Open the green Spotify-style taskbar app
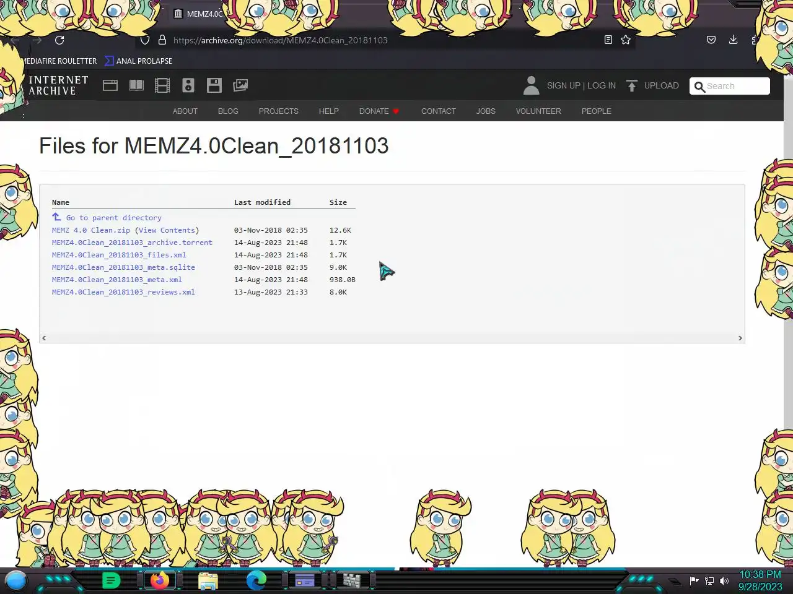This screenshot has height=594, width=793. (111, 580)
